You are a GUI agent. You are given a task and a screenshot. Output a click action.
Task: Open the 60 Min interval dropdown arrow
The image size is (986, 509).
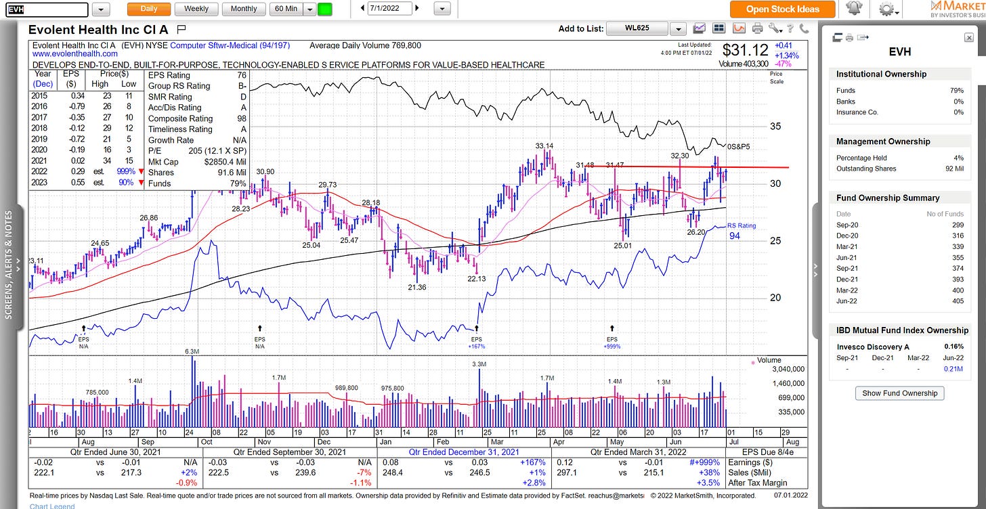tap(309, 9)
